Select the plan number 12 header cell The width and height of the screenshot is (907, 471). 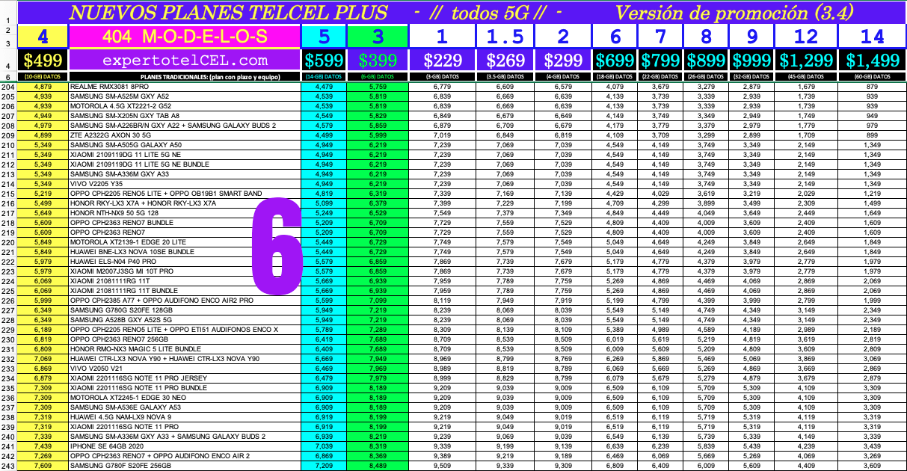pos(806,37)
